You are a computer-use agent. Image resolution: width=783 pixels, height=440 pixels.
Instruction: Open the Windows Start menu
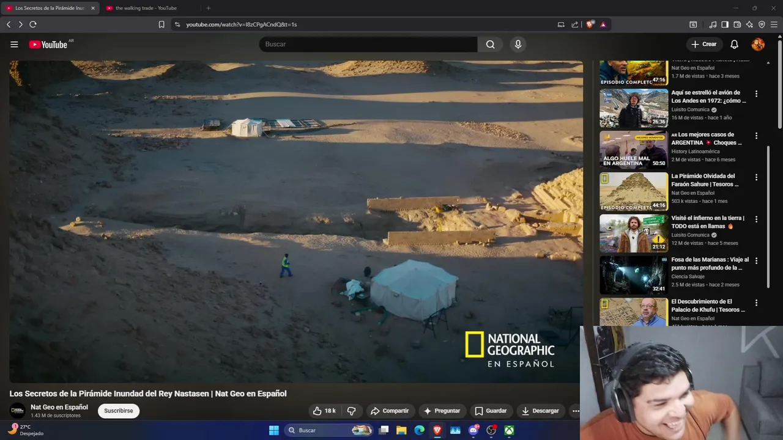(274, 430)
